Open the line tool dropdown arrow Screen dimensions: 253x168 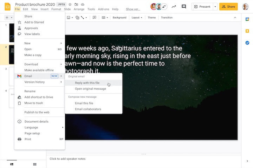click(86, 18)
